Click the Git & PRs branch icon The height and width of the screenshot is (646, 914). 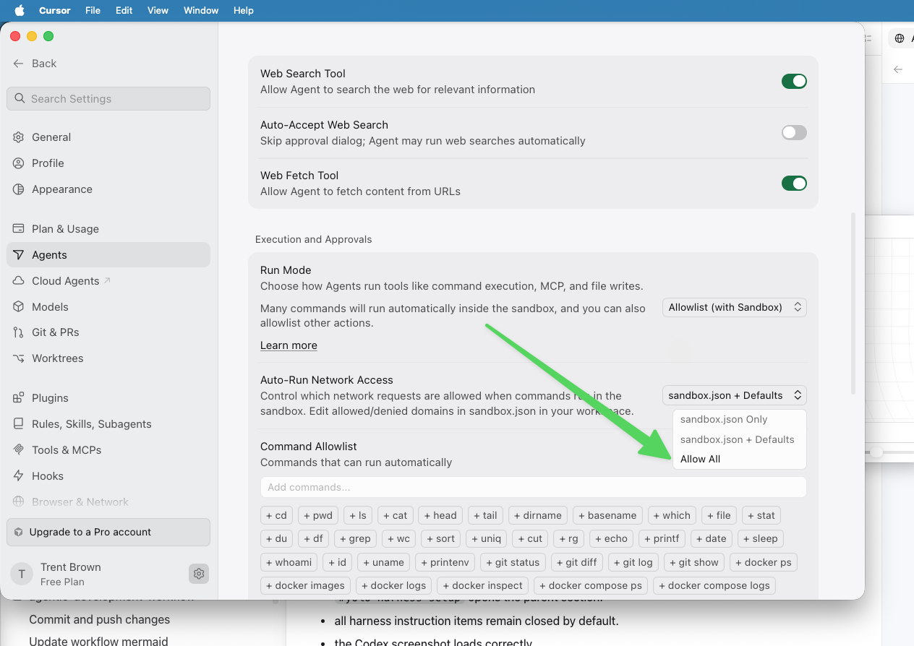click(19, 332)
